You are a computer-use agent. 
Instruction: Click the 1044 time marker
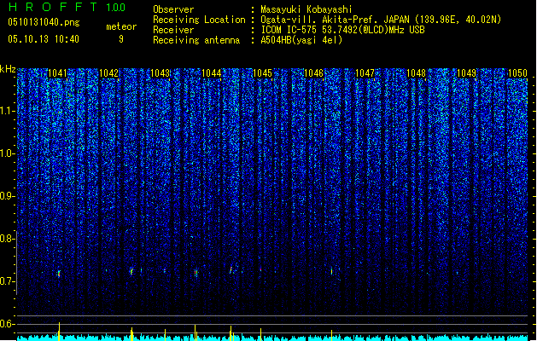coord(212,73)
